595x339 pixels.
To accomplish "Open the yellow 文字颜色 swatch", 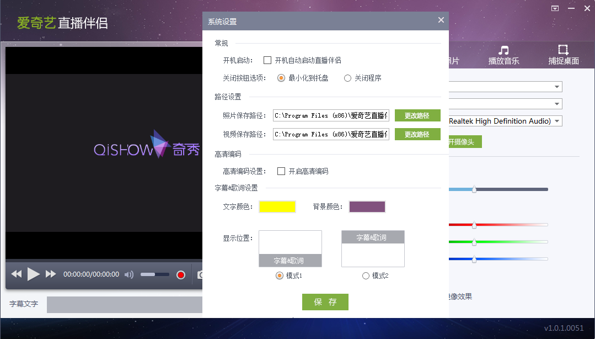I will (277, 206).
